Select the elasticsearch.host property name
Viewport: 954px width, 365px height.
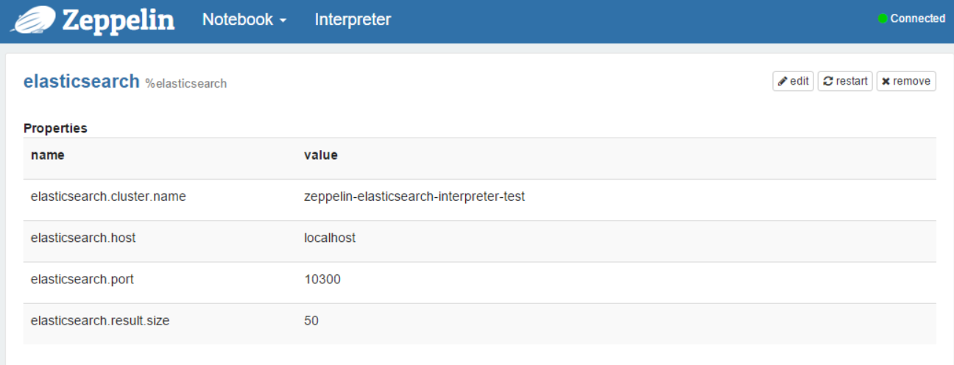pyautogui.click(x=83, y=238)
